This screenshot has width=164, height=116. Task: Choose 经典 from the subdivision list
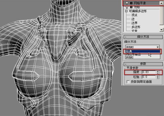143,51
